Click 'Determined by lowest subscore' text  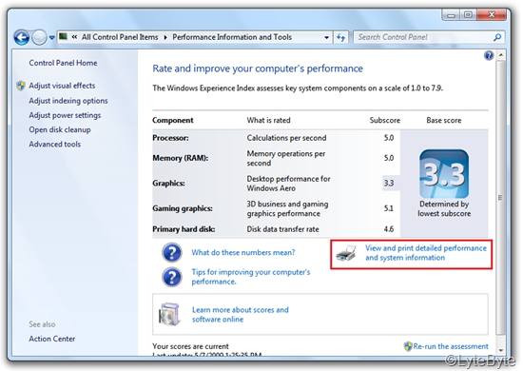444,208
